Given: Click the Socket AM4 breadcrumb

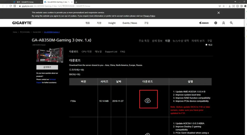Looking at the screenshot, I should (37, 32).
